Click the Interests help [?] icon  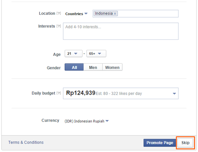(59, 26)
